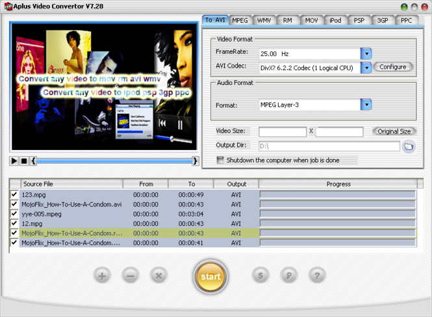Image resolution: width=432 pixels, height=317 pixels.
Task: Click the green minimize window button
Action: tap(404, 7)
